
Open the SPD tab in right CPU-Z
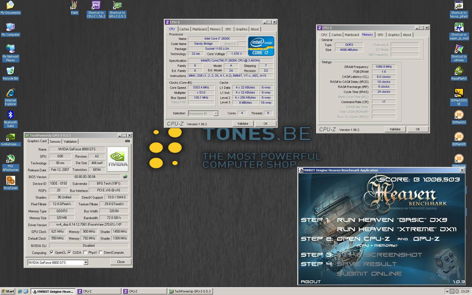380,35
